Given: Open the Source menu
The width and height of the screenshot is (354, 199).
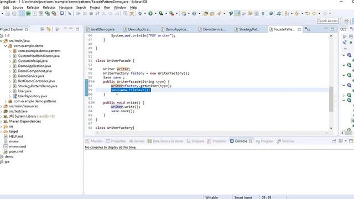Looking at the screenshot, I should pyautogui.click(x=18, y=7).
